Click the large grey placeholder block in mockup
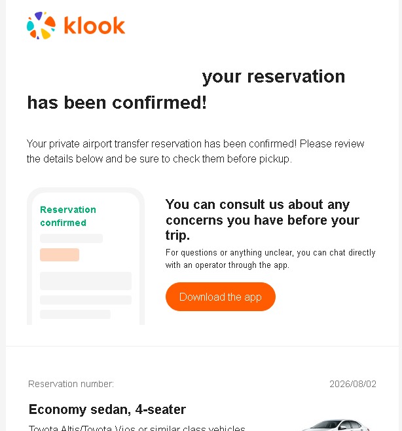 [86, 281]
